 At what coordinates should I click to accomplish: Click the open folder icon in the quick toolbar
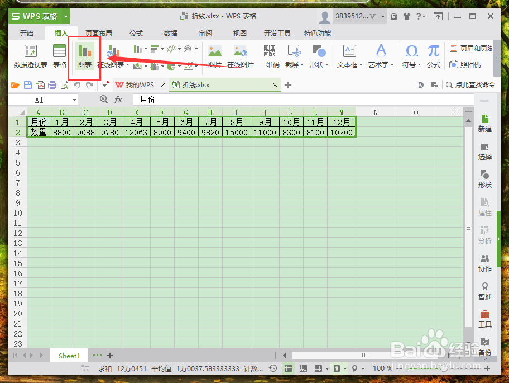pos(15,85)
